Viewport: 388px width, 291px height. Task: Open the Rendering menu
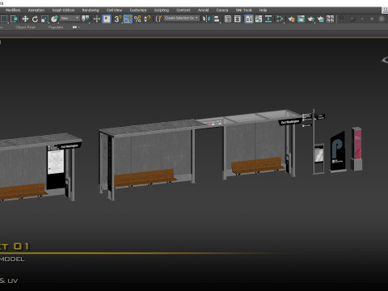(x=91, y=10)
